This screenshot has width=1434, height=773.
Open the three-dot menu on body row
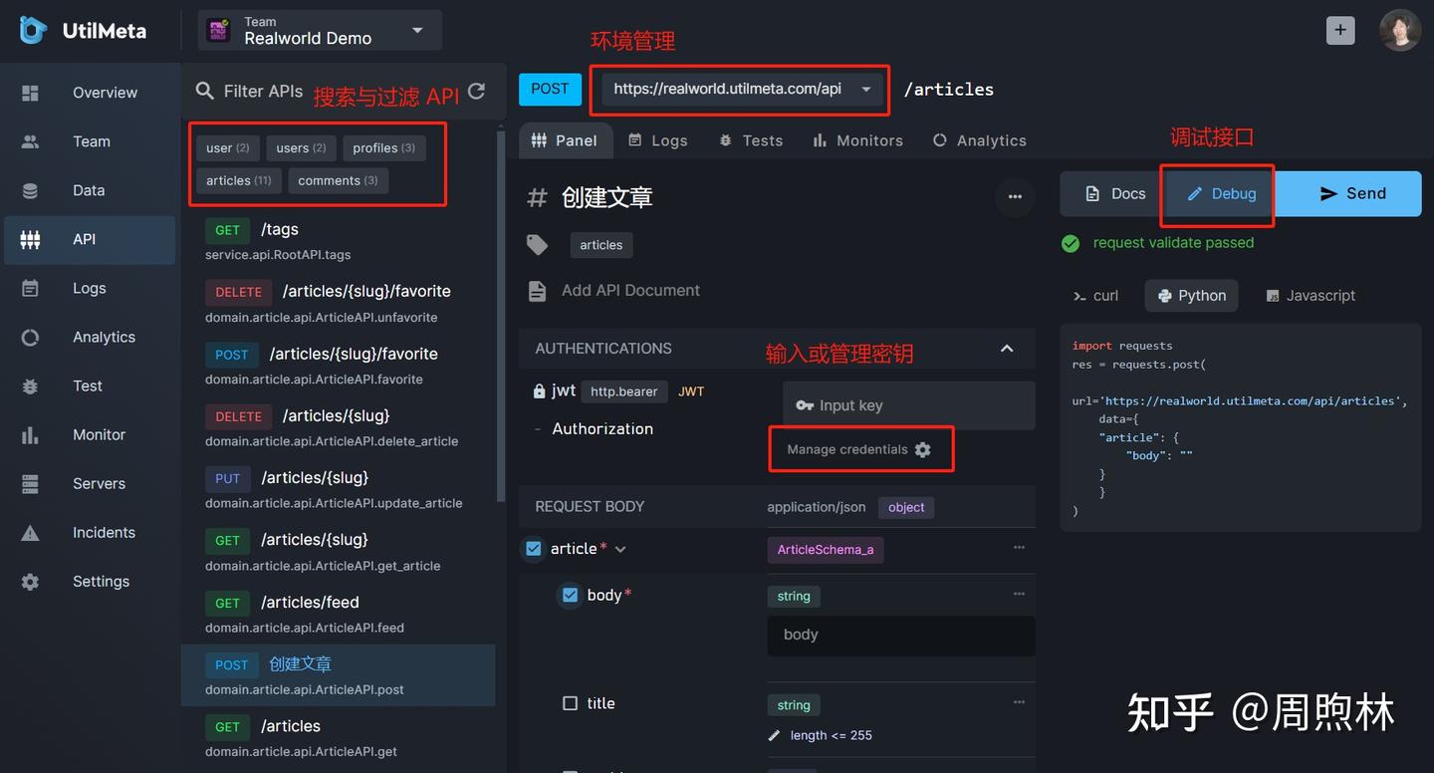tap(1019, 594)
